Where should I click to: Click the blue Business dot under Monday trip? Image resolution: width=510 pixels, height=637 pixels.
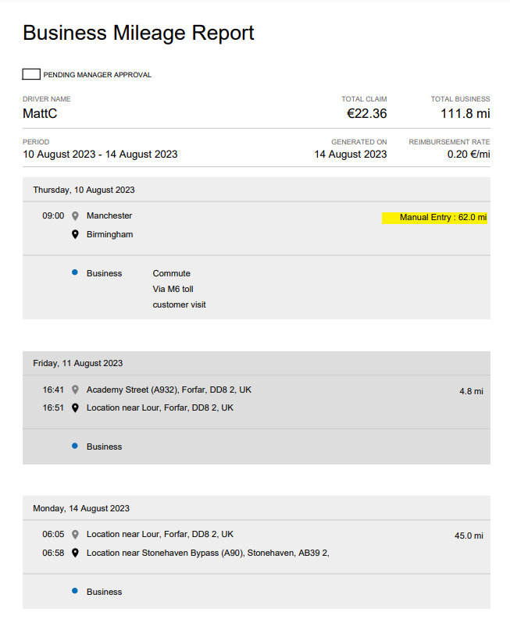pos(75,591)
